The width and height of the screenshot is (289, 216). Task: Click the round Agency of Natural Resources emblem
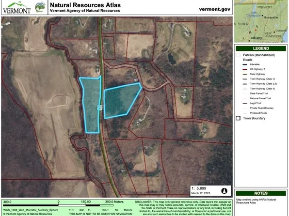(x=40, y=7)
